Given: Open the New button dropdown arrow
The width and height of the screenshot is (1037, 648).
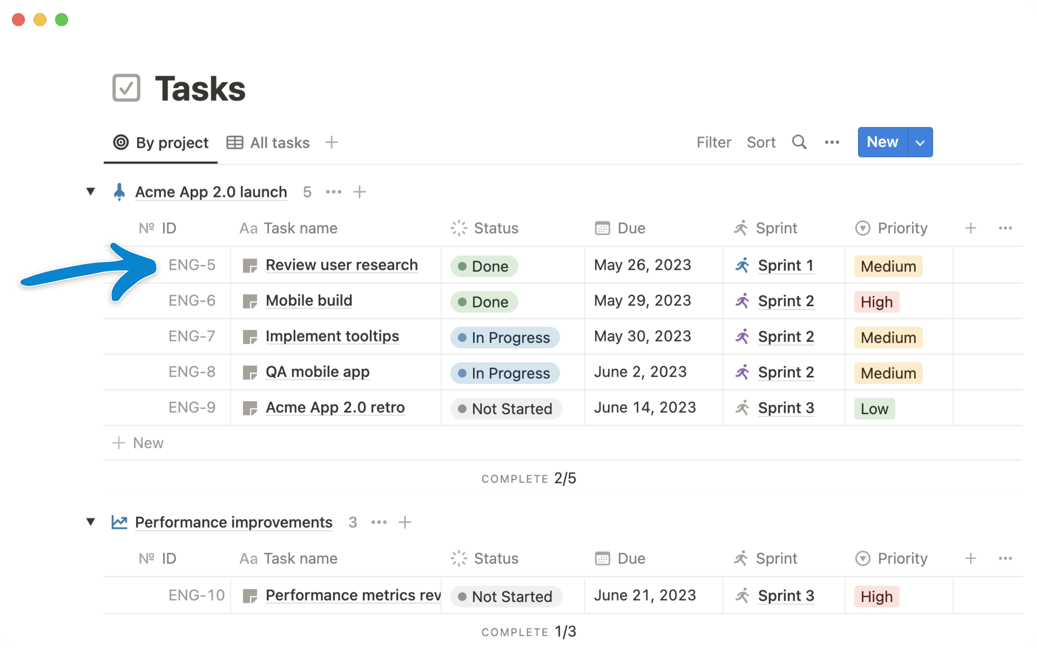Looking at the screenshot, I should (920, 142).
